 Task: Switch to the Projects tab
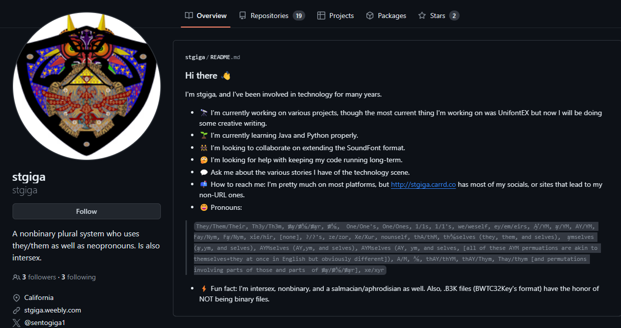coord(335,16)
